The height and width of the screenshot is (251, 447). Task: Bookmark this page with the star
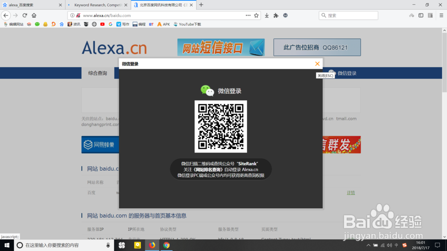pyautogui.click(x=256, y=15)
